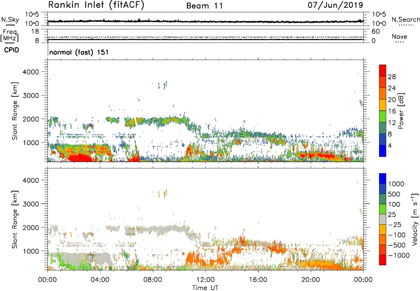Click the 'Time UT' axis label
Image resolution: width=420 pixels, height=291 pixels.
point(205,288)
